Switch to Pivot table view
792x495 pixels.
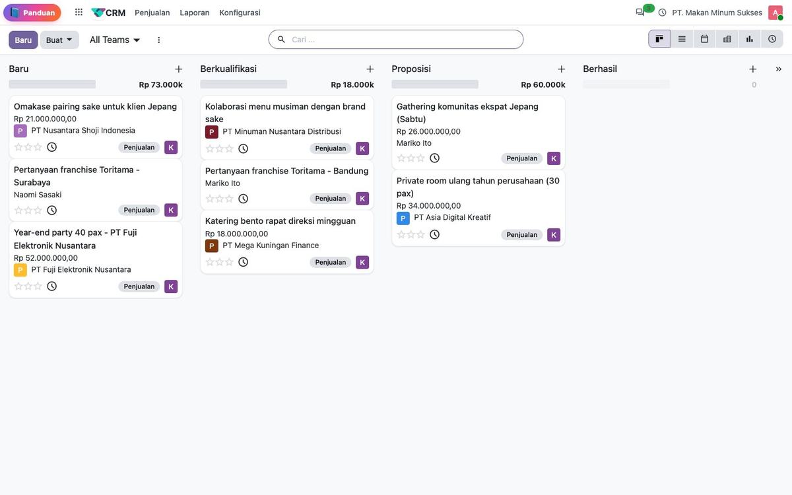click(727, 39)
